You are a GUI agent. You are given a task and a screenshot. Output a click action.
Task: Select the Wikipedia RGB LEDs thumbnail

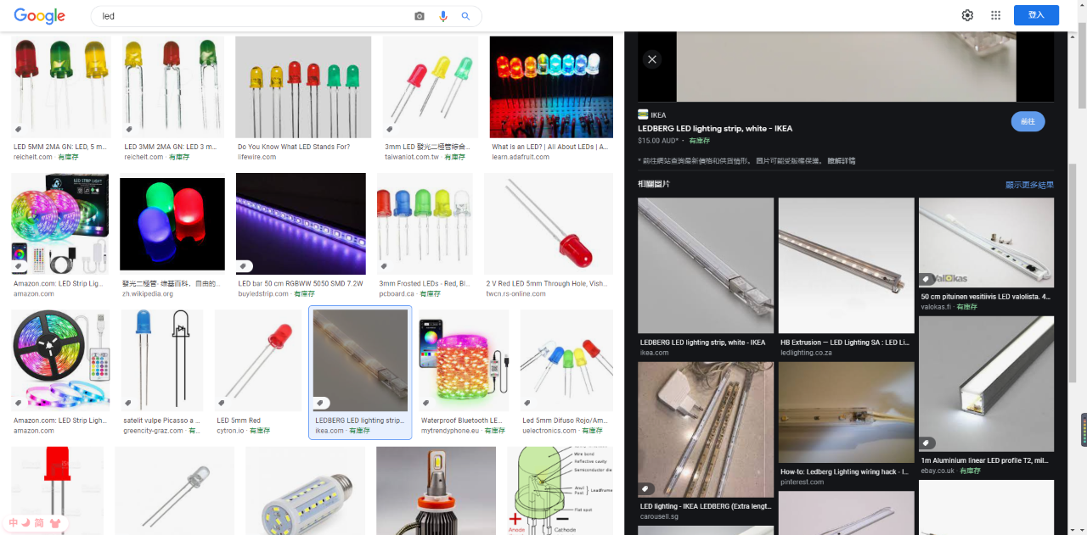coord(172,225)
